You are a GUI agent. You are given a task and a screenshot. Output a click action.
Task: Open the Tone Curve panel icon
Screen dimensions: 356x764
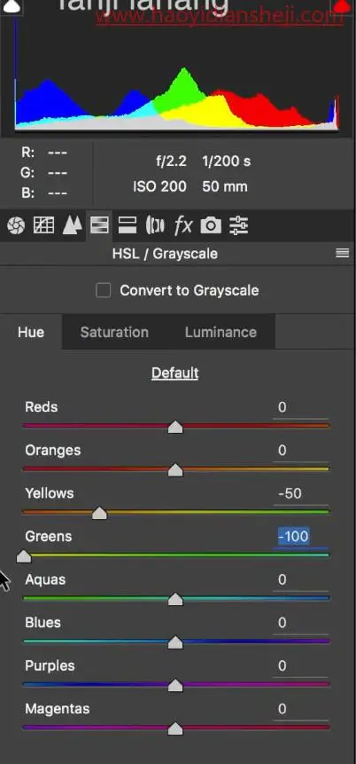(x=43, y=225)
